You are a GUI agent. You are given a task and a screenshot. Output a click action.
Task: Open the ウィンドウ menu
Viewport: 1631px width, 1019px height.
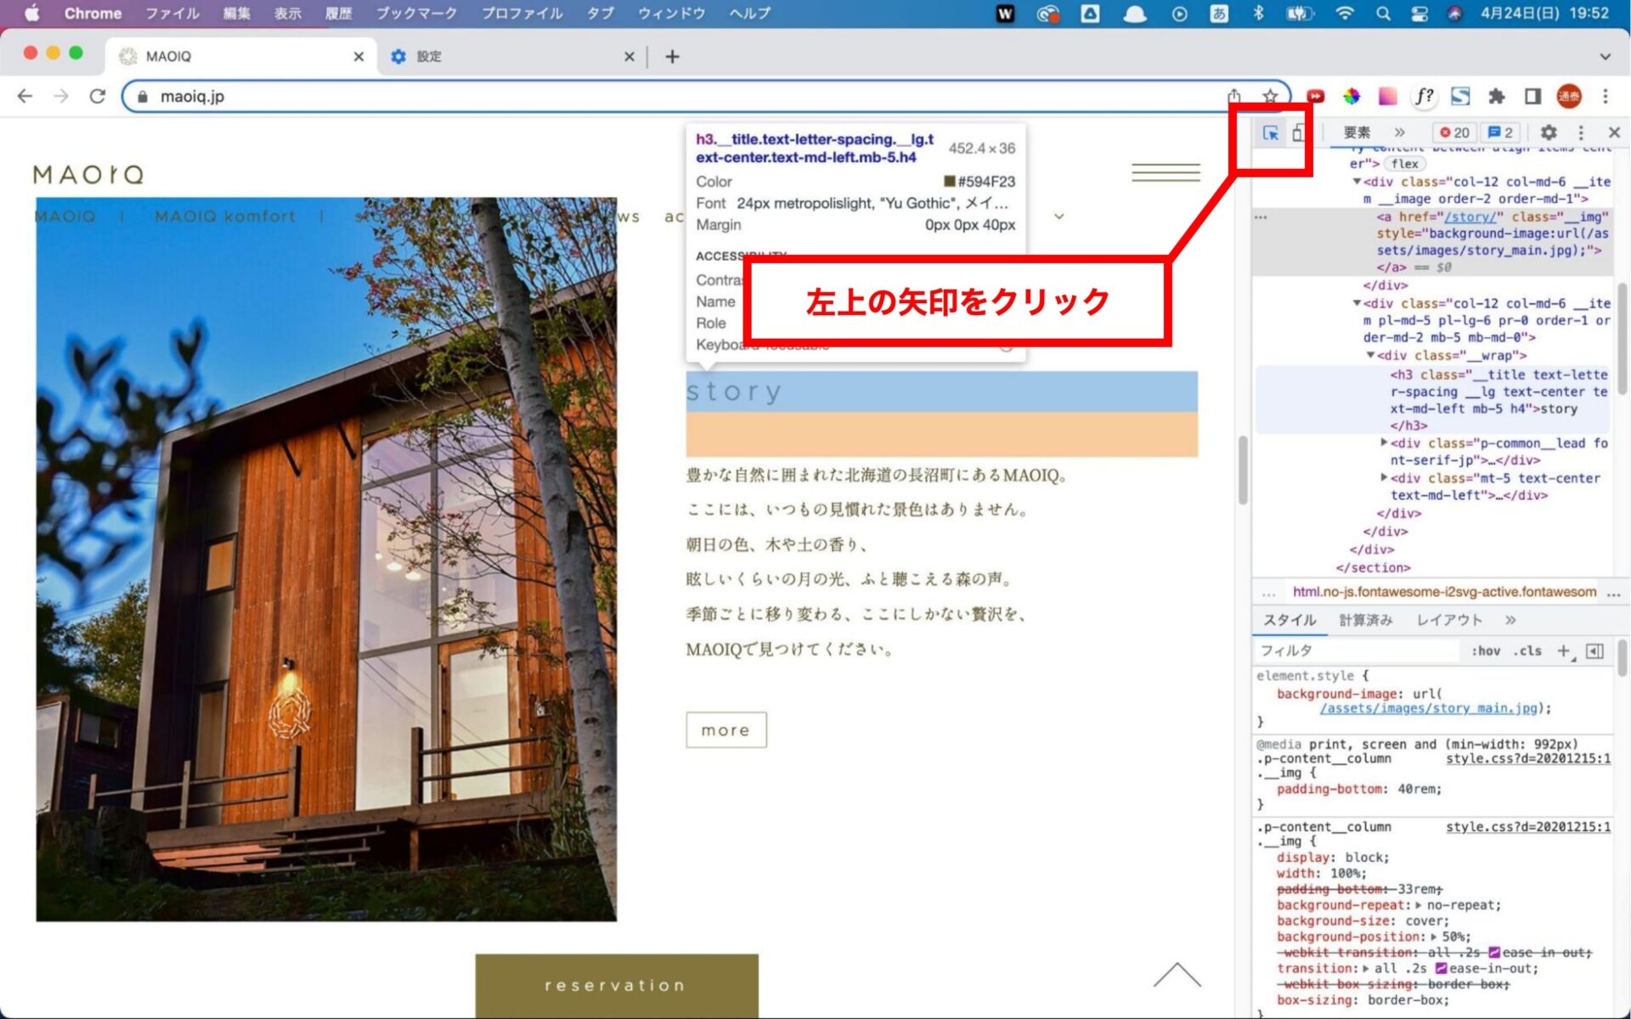pyautogui.click(x=671, y=13)
